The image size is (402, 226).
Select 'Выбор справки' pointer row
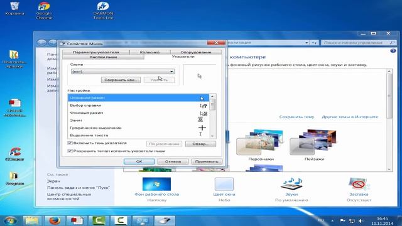tap(139, 105)
